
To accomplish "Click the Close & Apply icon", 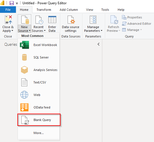I will [x=9, y=20].
